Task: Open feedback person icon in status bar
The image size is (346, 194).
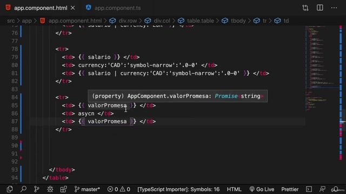Action: pos(322,189)
